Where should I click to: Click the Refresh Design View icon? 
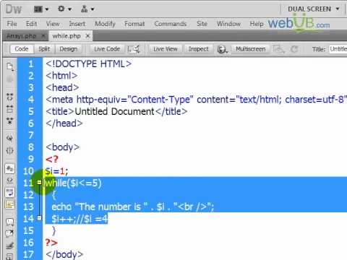294,49
